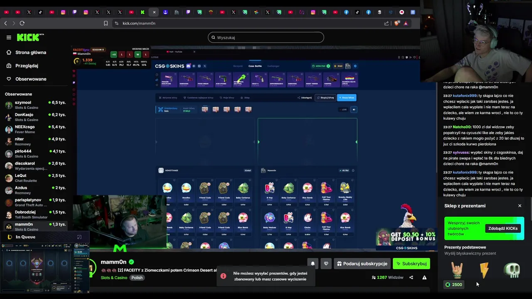Open followed channel szymool
This screenshot has height=299, width=532.
pyautogui.click(x=35, y=105)
